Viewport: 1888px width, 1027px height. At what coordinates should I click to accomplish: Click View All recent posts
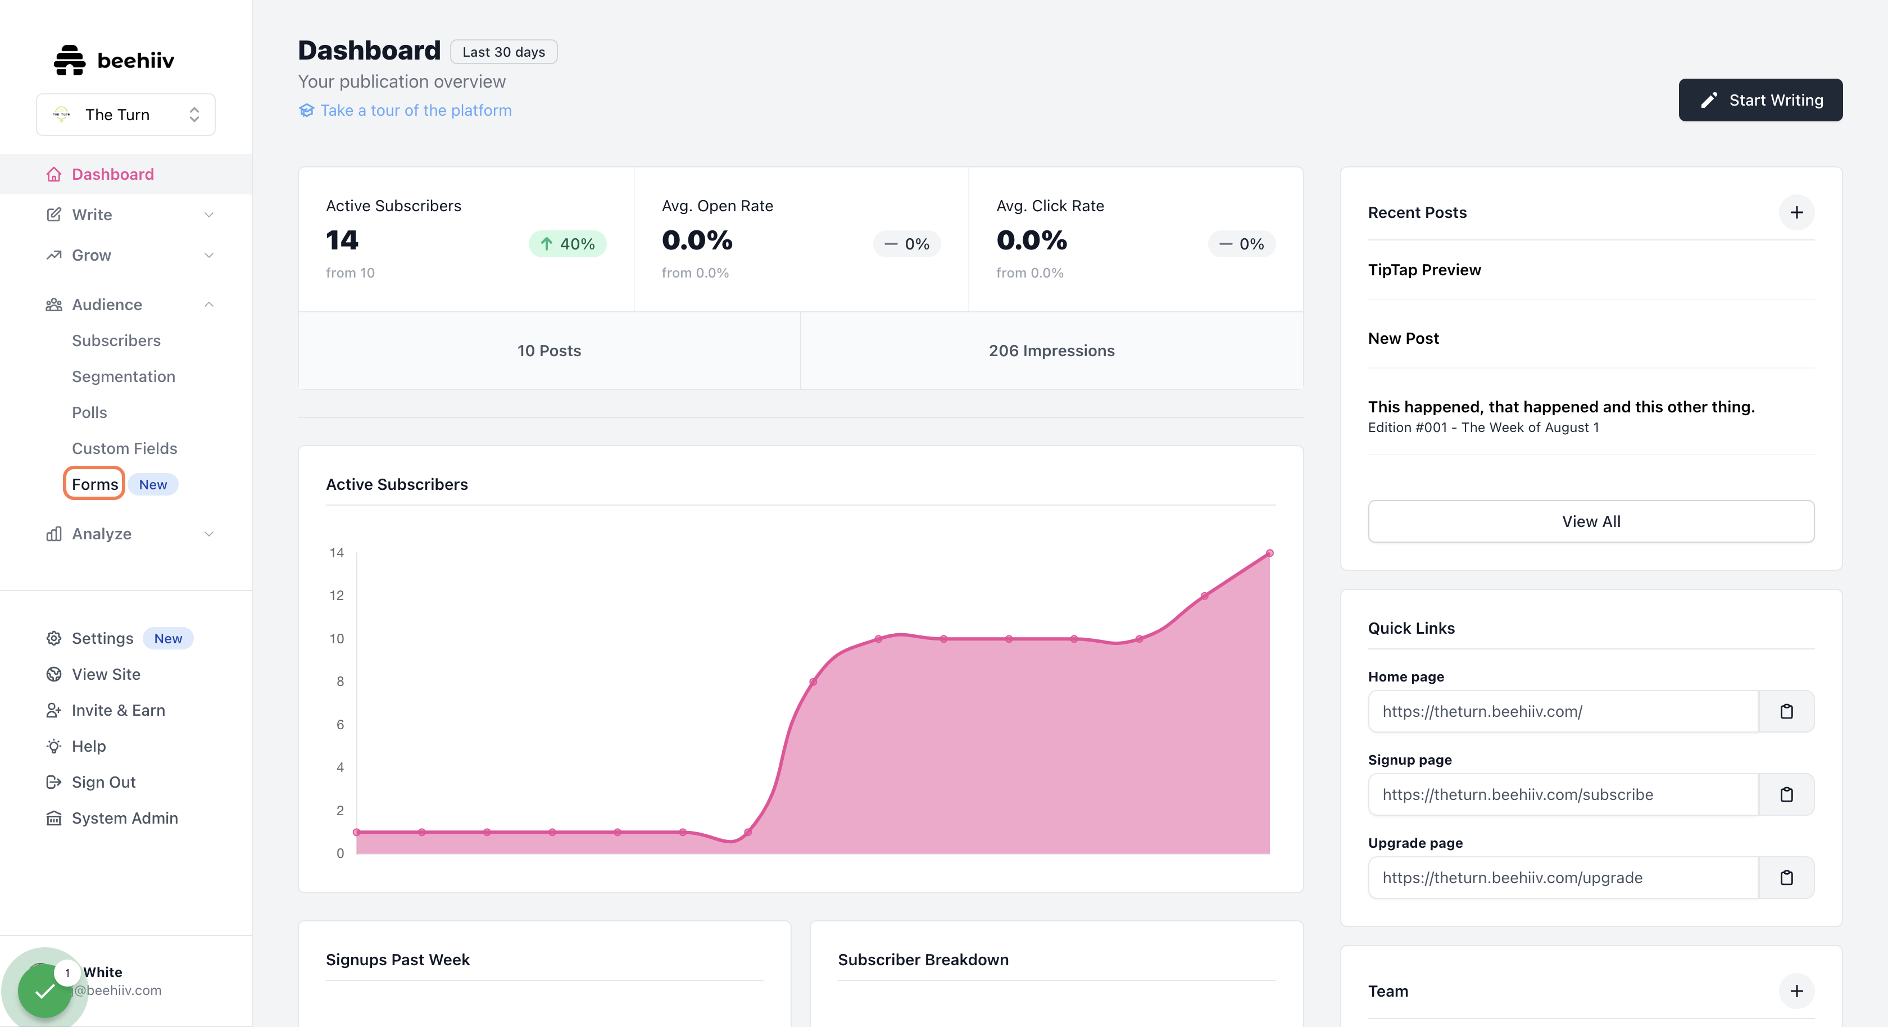pos(1591,522)
